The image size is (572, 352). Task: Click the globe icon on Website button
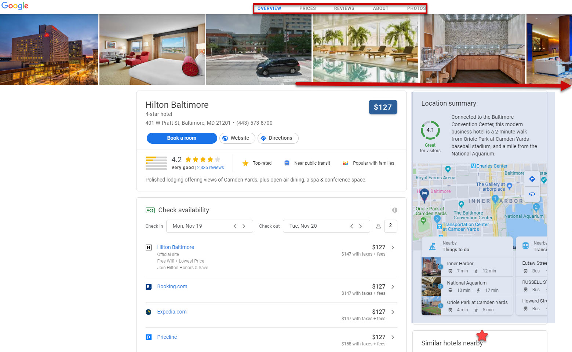pos(225,138)
